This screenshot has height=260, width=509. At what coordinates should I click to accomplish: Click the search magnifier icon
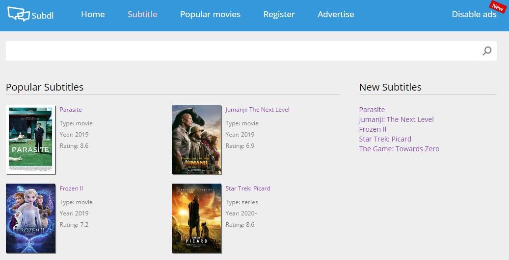[487, 51]
